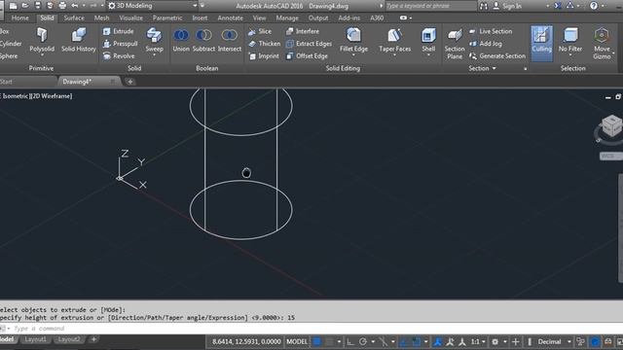Screen dimensions: 623x350
Task: Open the Visualize ribbon tab
Action: click(x=130, y=18)
